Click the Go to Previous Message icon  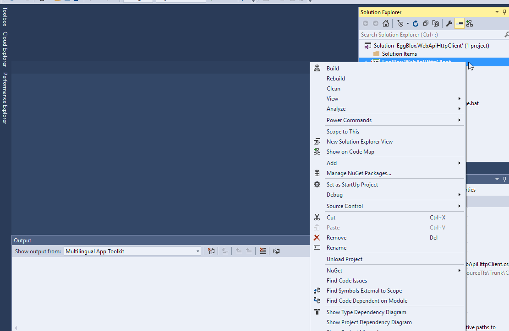[x=239, y=251]
